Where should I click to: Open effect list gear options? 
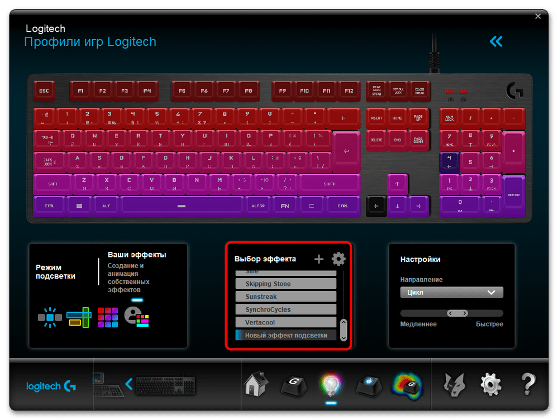(338, 259)
